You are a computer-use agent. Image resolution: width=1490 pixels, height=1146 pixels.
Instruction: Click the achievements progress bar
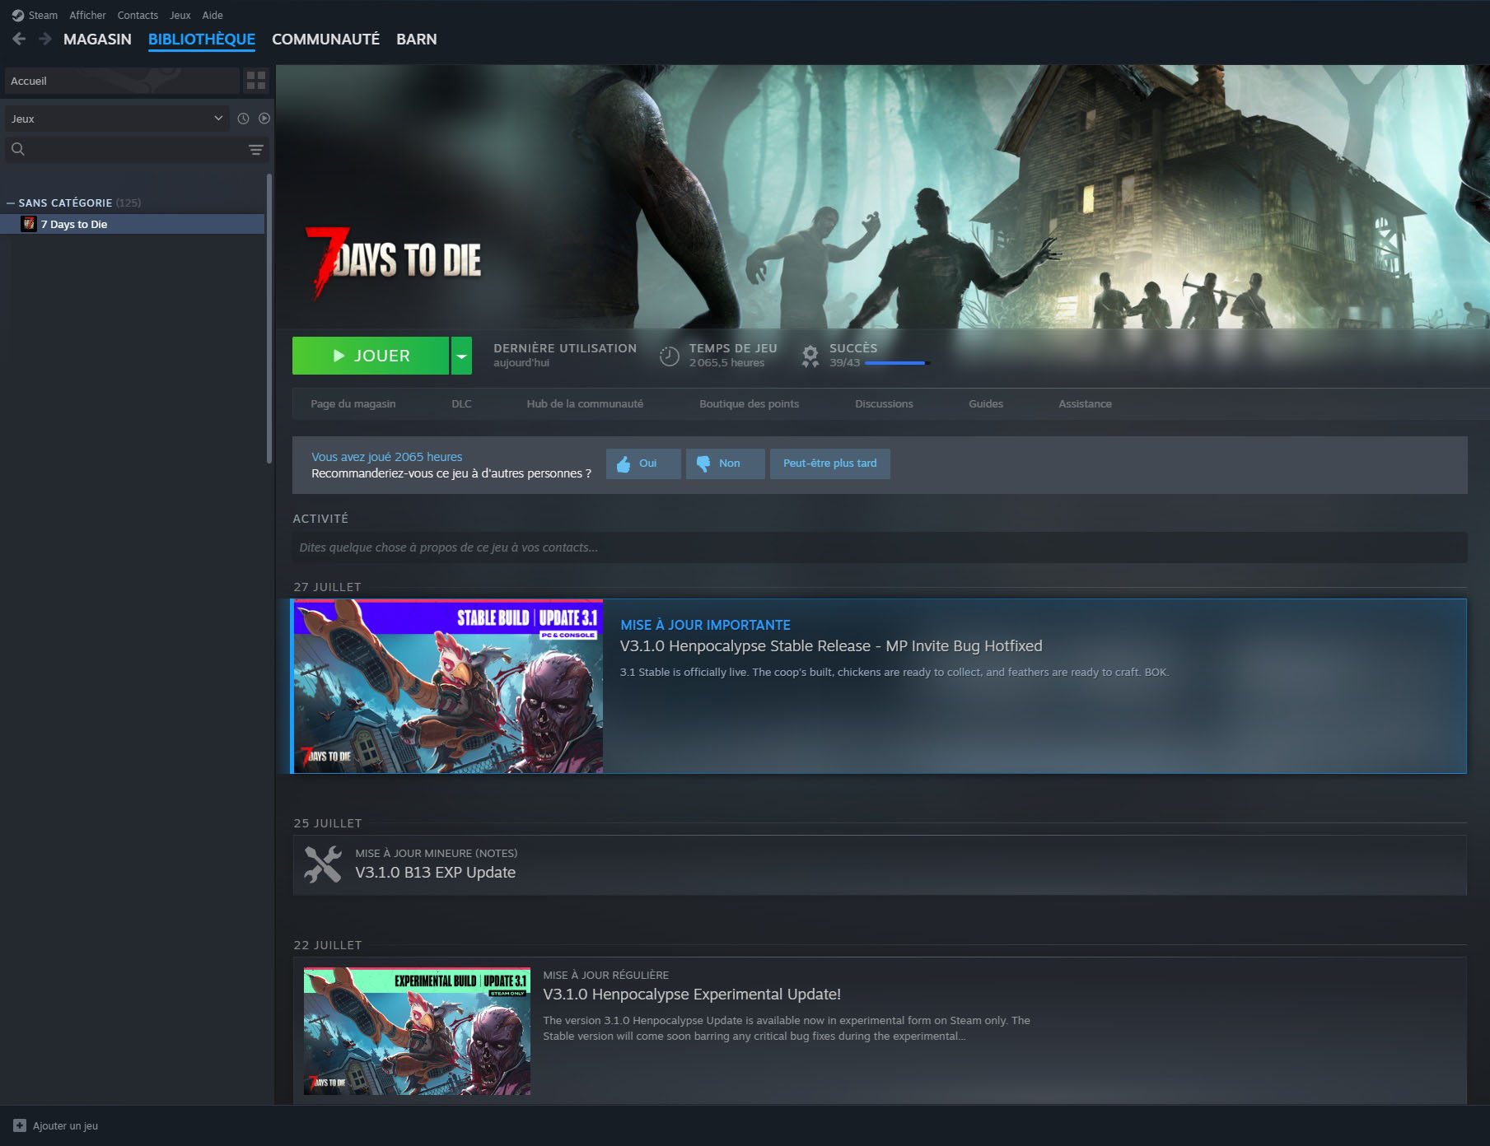(x=897, y=363)
